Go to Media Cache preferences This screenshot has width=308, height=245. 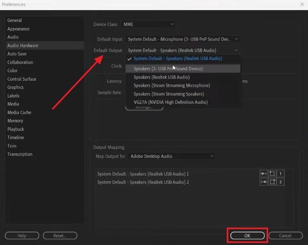tap(45, 112)
